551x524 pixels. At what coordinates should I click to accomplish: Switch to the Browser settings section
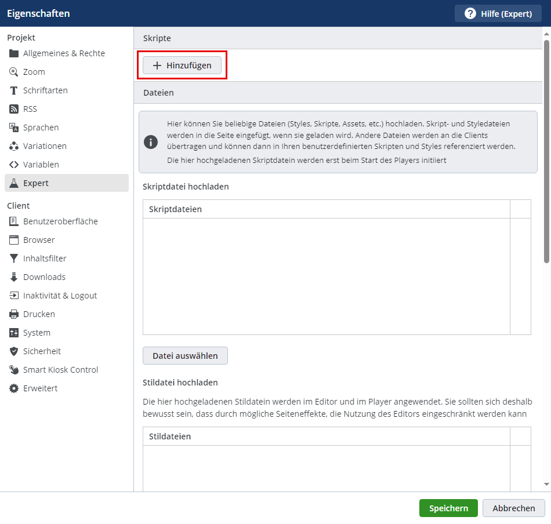(x=39, y=240)
